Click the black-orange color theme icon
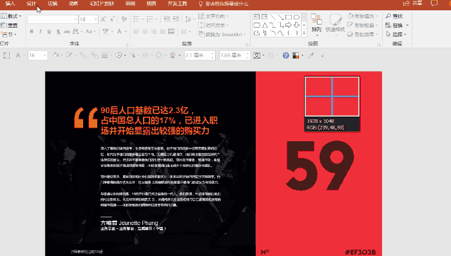The width and height of the screenshot is (451, 256). pyautogui.click(x=296, y=55)
